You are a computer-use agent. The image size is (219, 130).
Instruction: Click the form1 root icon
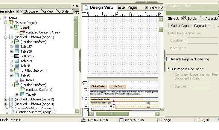pyautogui.click(x=5, y=18)
